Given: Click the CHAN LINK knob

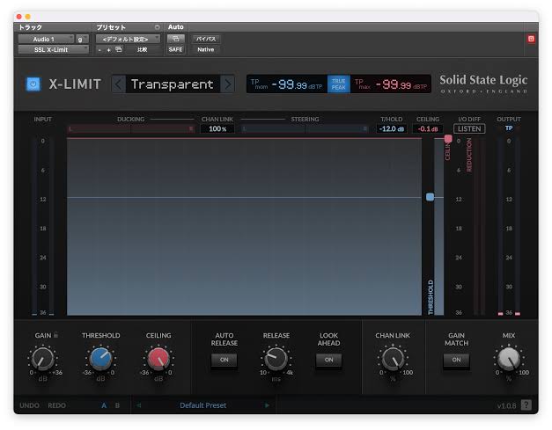Looking at the screenshot, I should tap(393, 359).
